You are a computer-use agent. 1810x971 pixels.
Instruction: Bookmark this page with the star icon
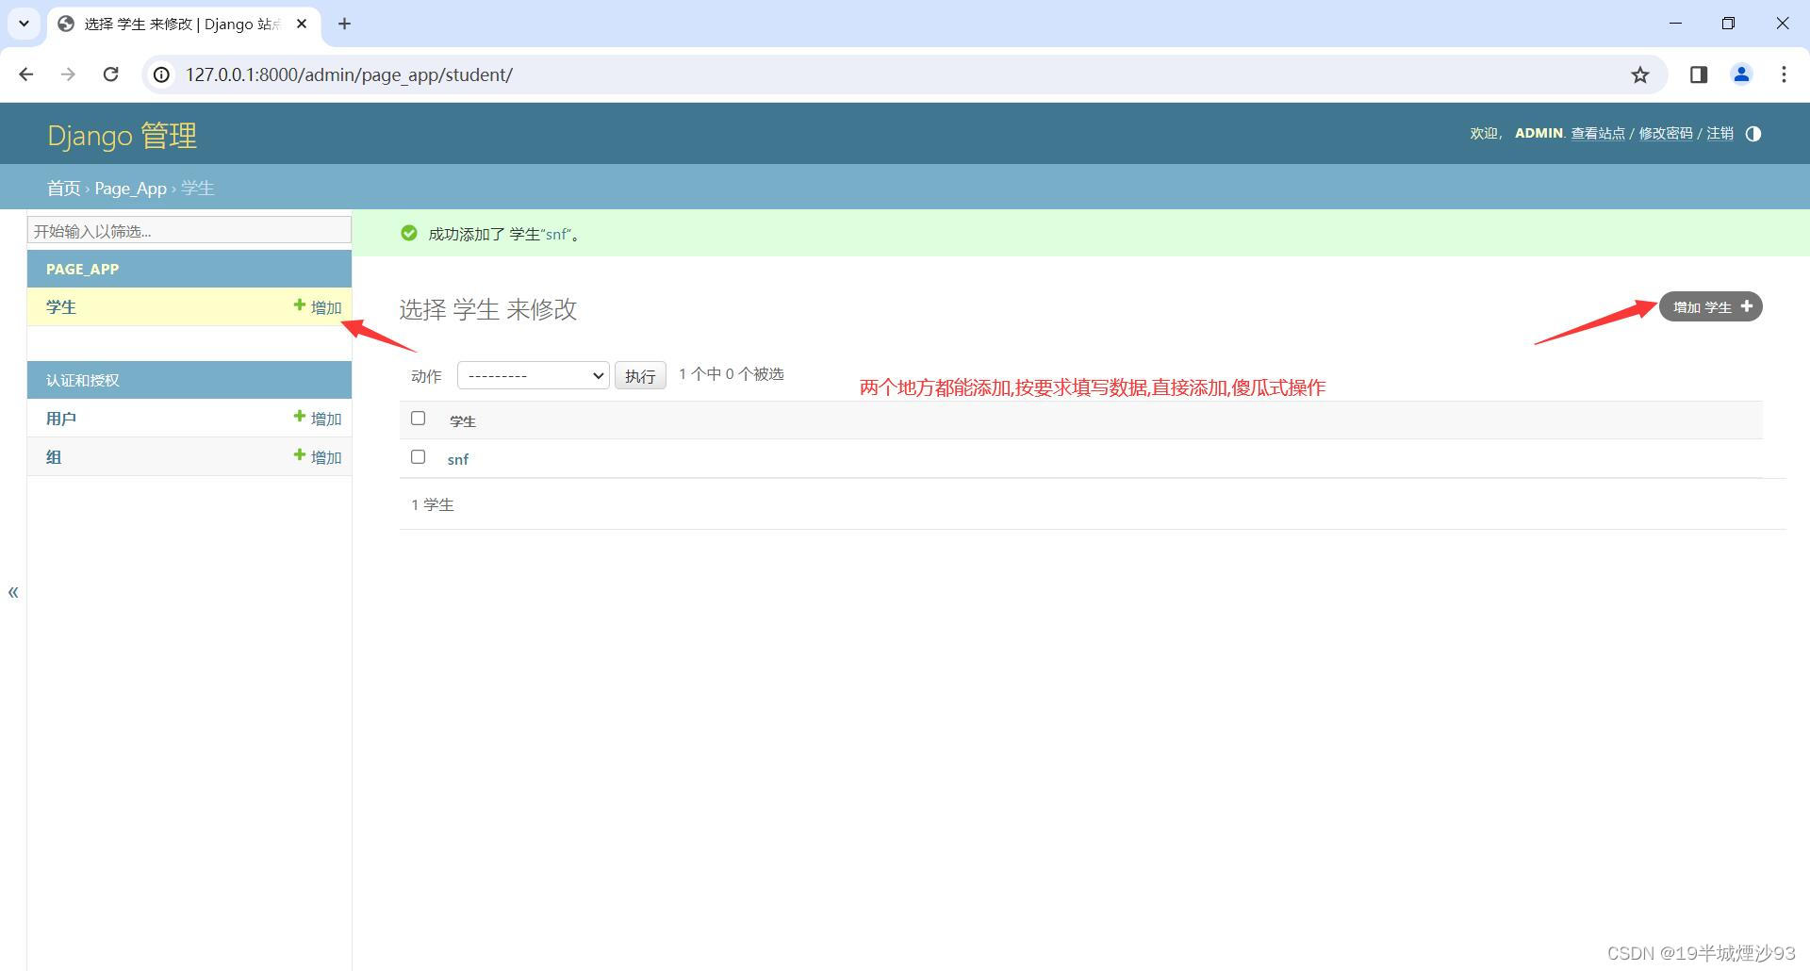pos(1640,74)
